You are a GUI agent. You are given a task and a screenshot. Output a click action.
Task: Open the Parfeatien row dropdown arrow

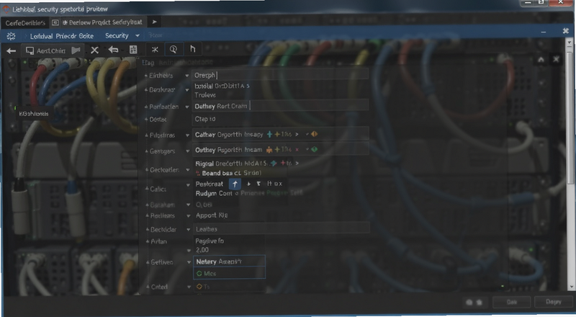187,107
